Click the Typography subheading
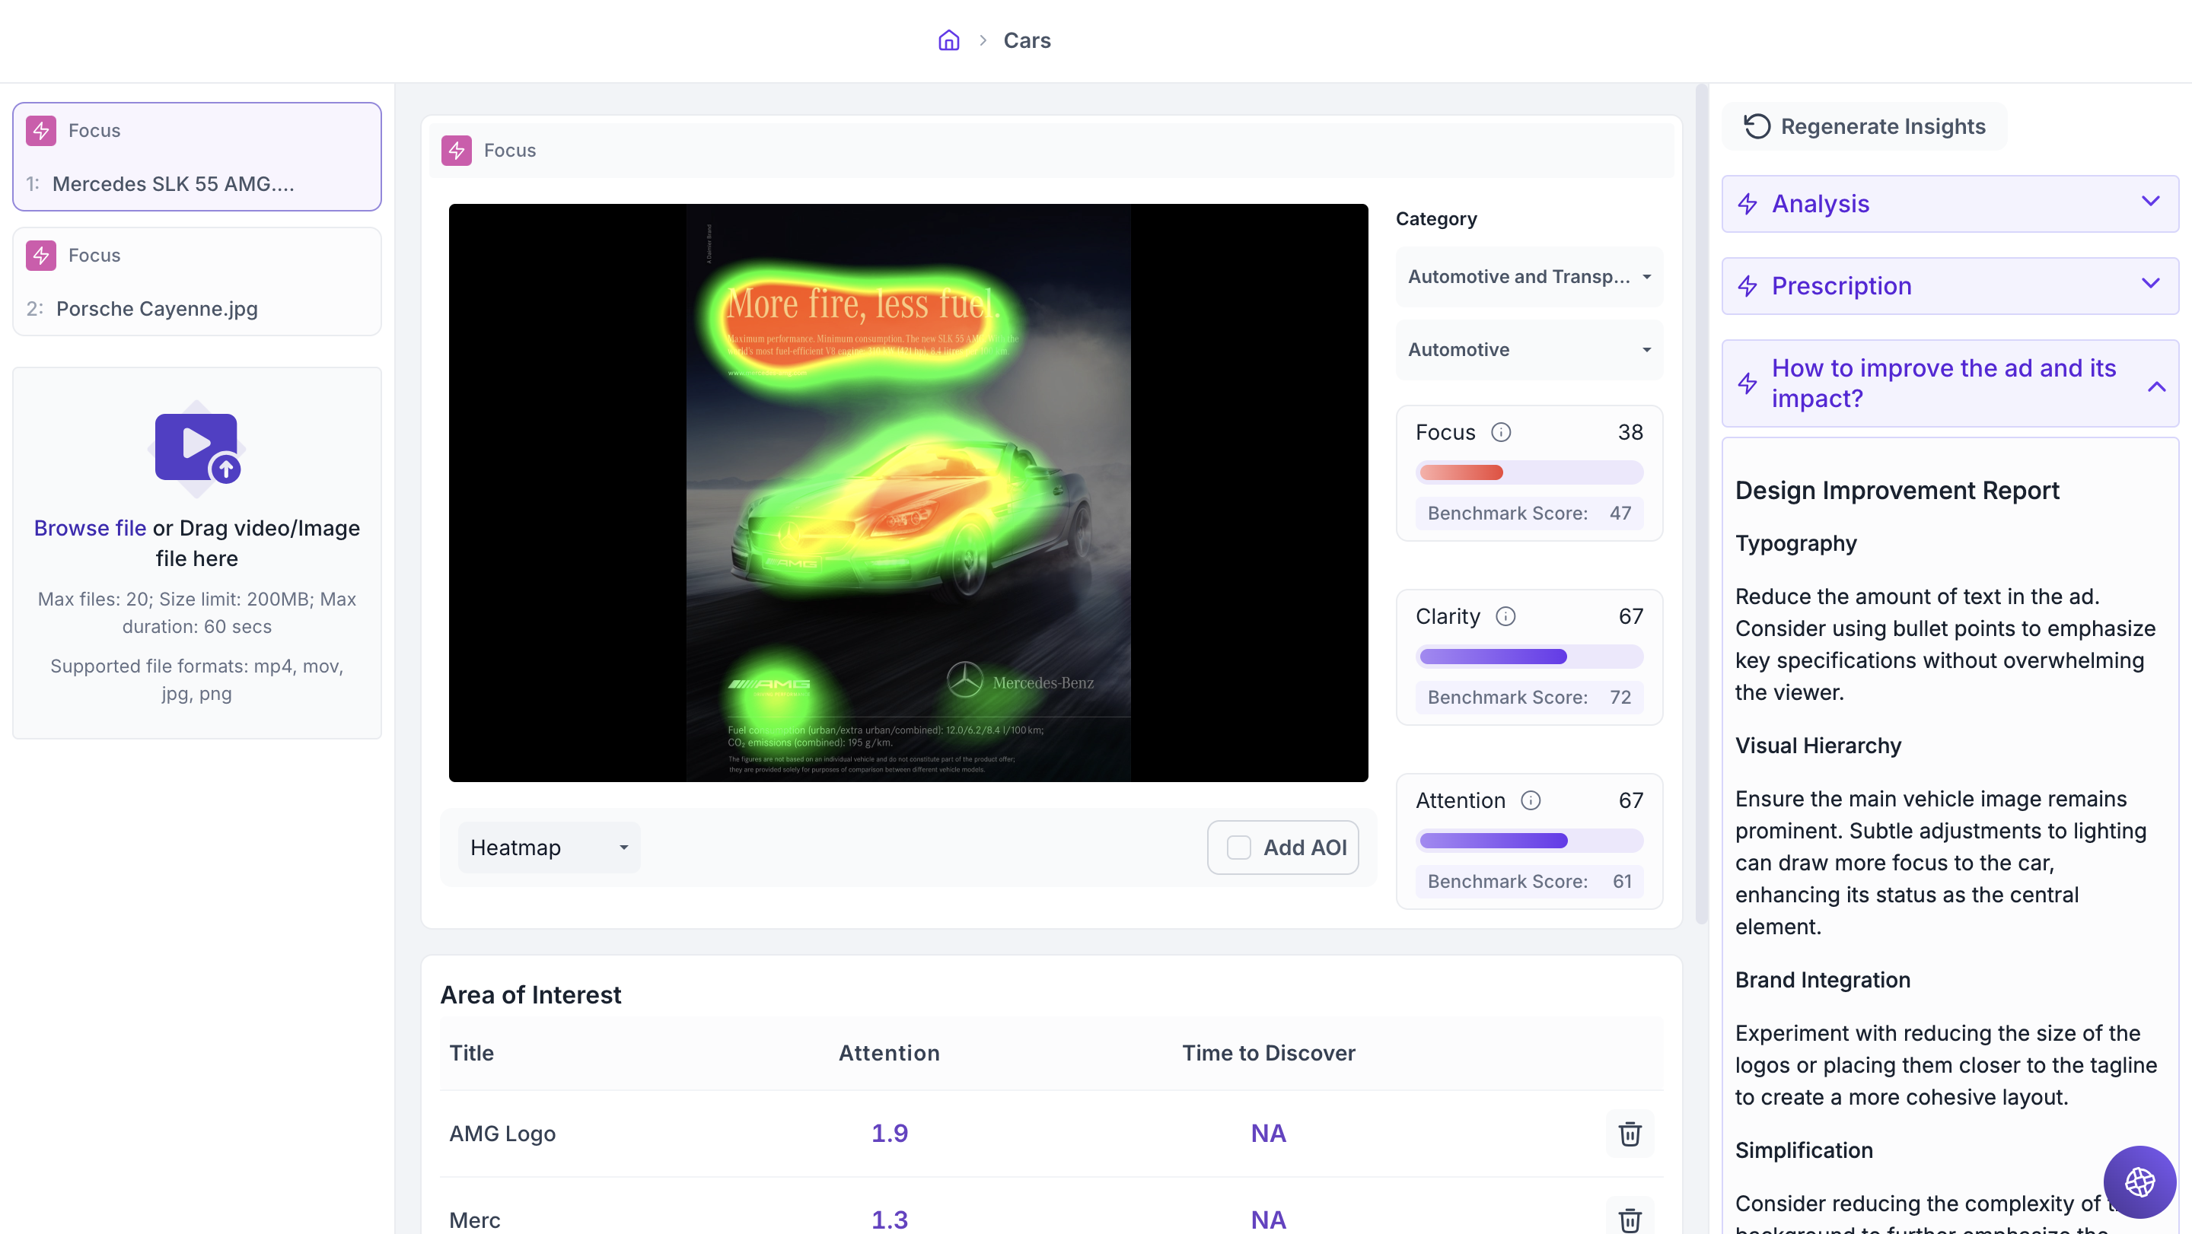 pyautogui.click(x=1795, y=542)
